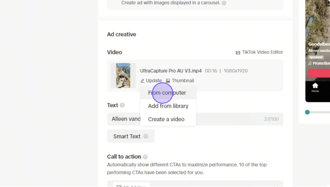Click the teal preview slider handle
The height and width of the screenshot is (187, 330).
point(307,112)
